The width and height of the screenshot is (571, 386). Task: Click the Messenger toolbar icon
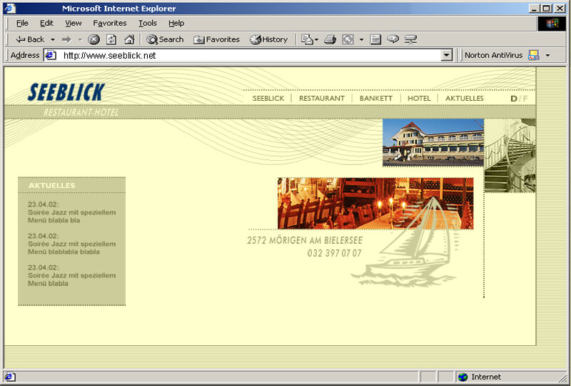411,39
